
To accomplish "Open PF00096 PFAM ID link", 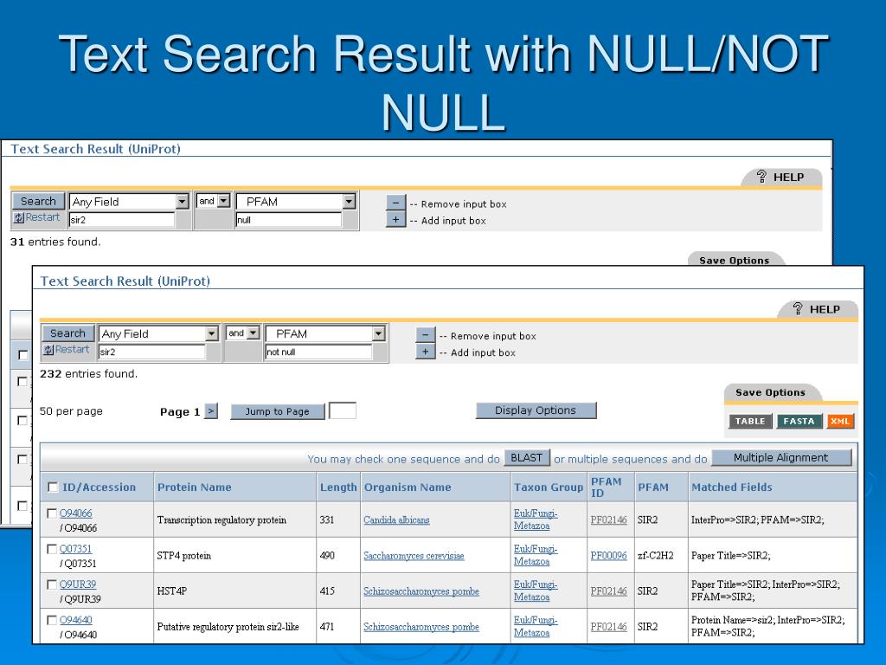I will (608, 555).
